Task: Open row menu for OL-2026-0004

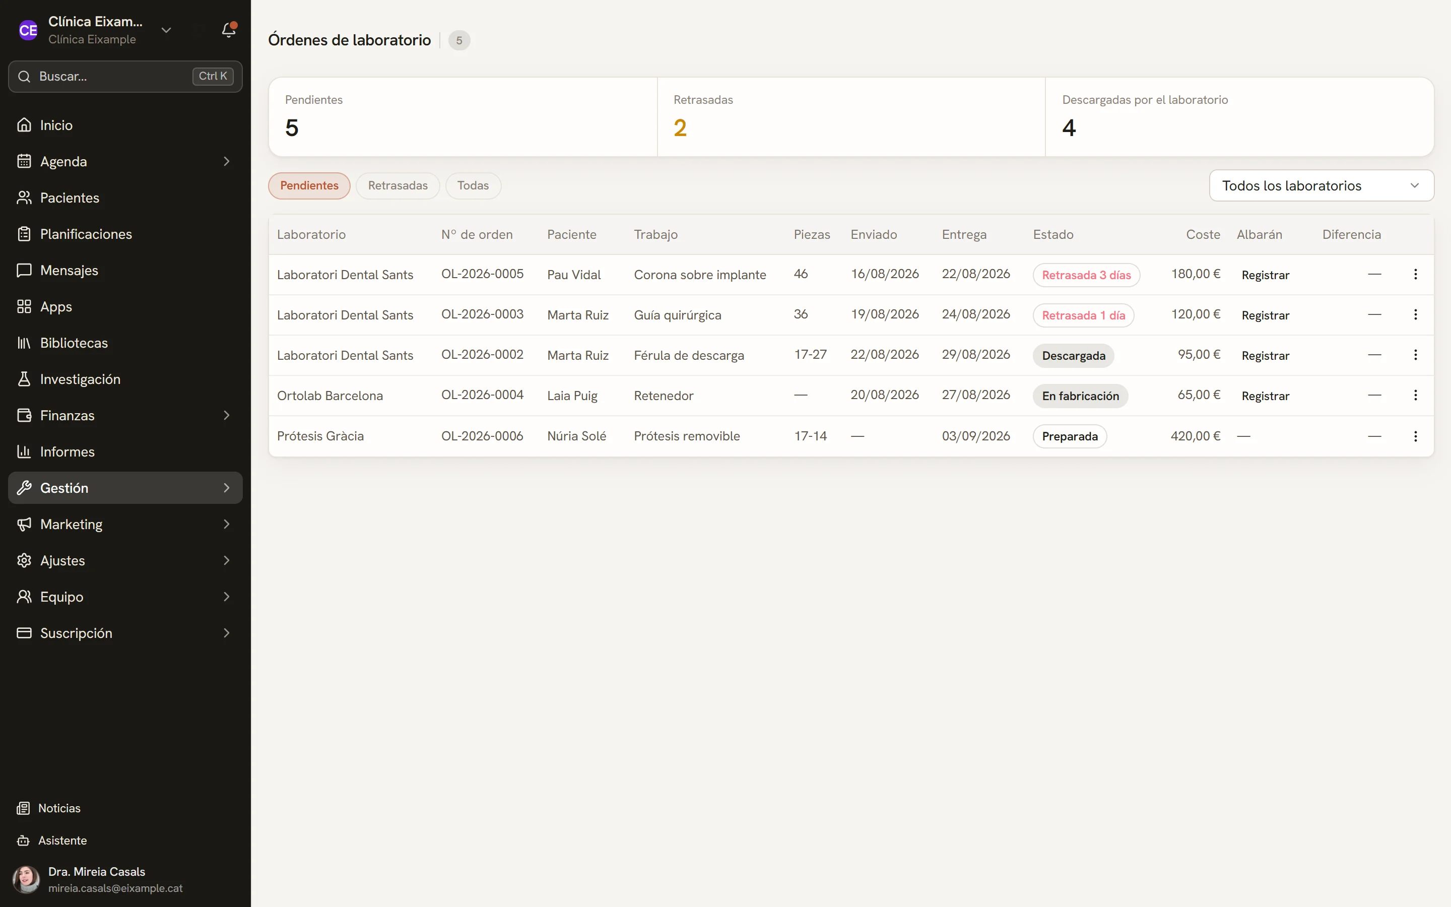Action: (x=1415, y=395)
